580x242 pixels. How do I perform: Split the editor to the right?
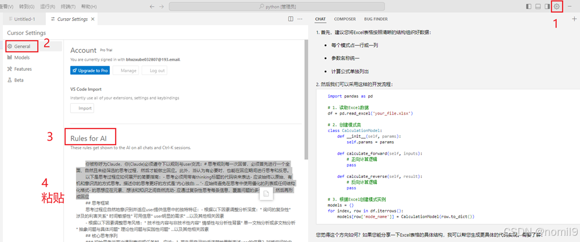pos(291,19)
